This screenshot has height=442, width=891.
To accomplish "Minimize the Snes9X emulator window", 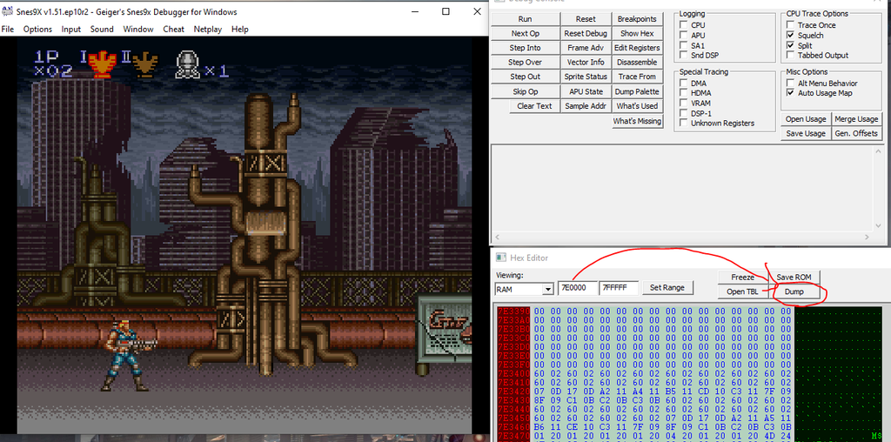I will 419,11.
